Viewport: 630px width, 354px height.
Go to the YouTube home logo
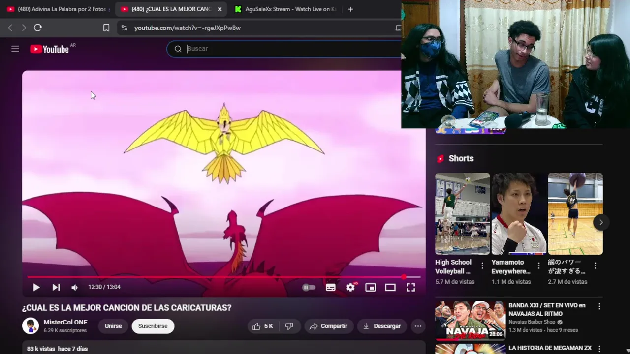click(x=49, y=49)
